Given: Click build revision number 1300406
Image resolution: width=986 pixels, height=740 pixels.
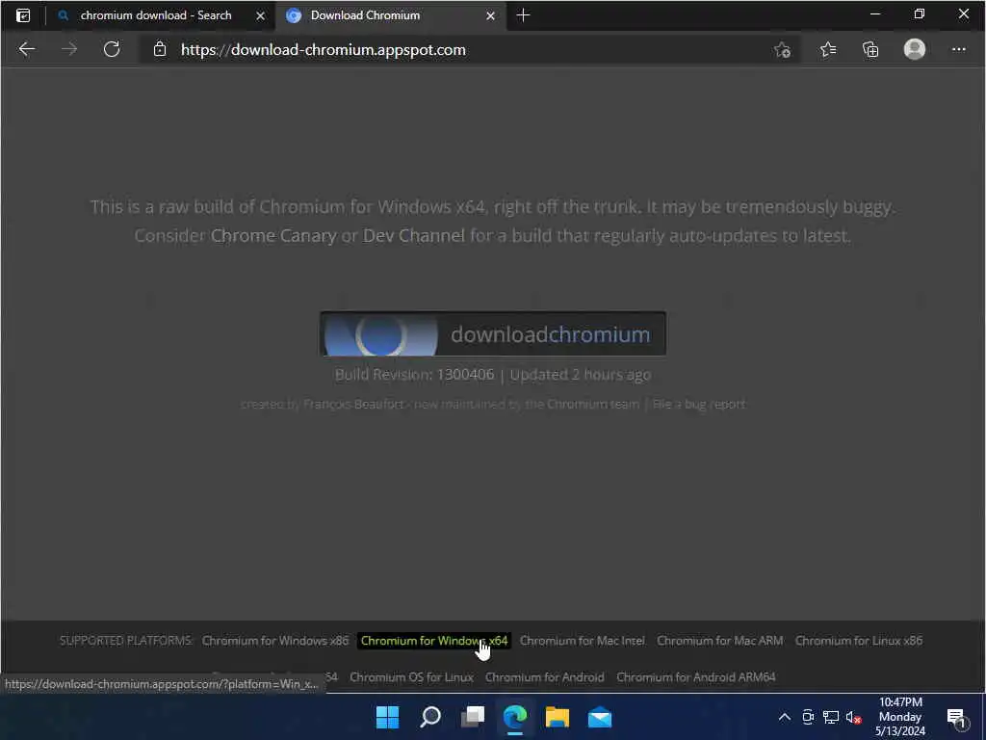Looking at the screenshot, I should [465, 375].
